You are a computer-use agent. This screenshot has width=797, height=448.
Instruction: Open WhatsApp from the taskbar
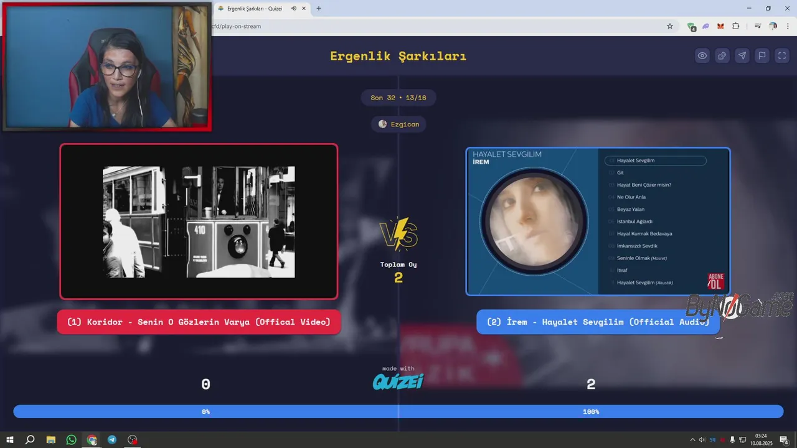click(x=71, y=440)
